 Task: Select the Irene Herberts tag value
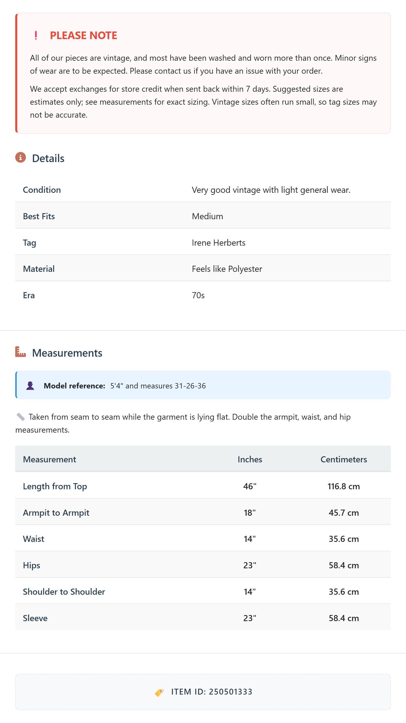218,243
